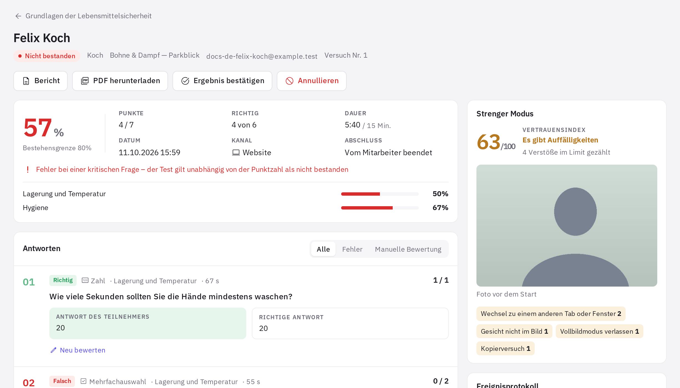The width and height of the screenshot is (680, 388).
Task: Click the Nicht bestanden status badge
Action: point(47,56)
